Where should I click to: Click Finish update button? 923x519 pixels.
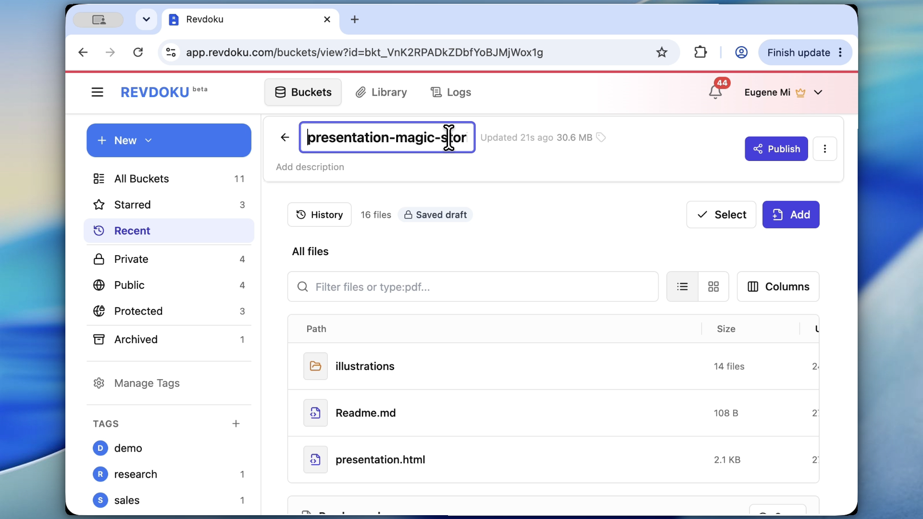coord(805,52)
